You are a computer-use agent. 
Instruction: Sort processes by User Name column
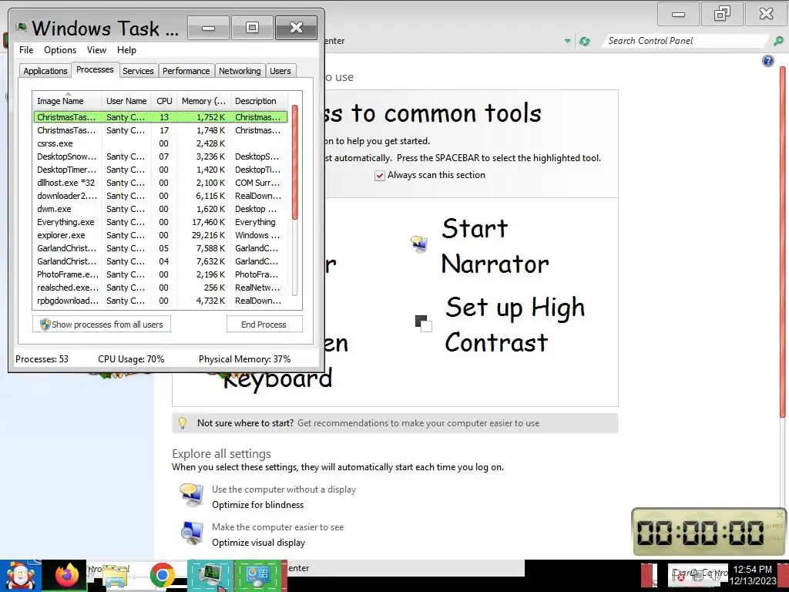click(x=126, y=101)
